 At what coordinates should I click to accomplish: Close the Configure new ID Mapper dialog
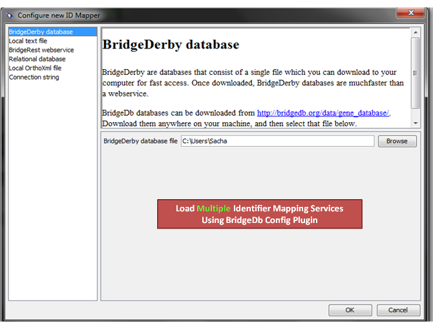(407, 14)
